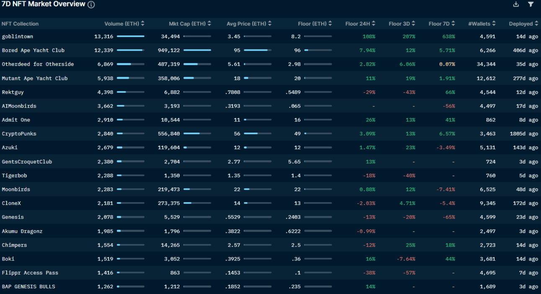Click goblintown volume value 13,316
The width and height of the screenshot is (541, 294).
[x=104, y=36]
